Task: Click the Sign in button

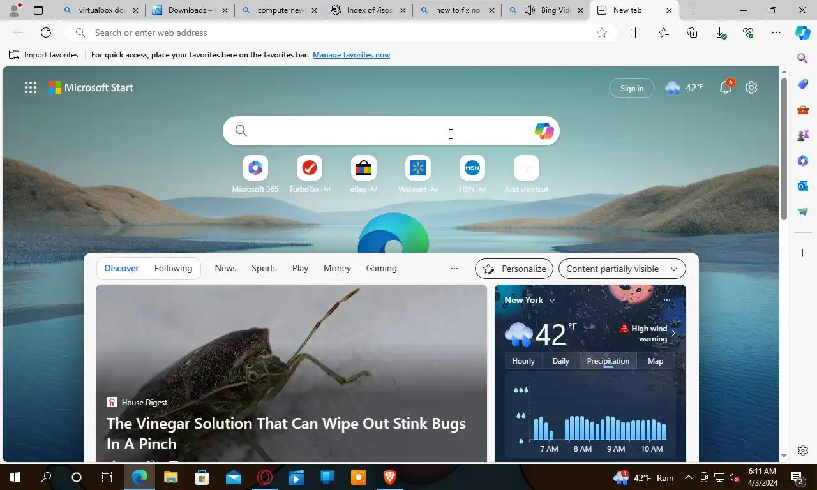Action: [x=632, y=88]
